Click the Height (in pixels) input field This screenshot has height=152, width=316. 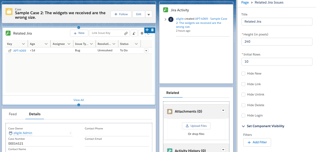click(277, 42)
